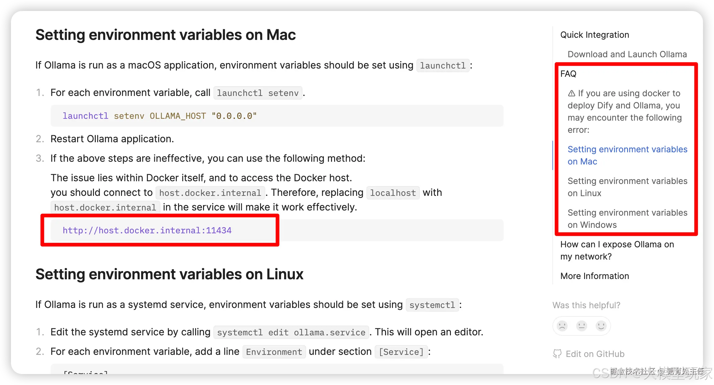Click the neutral face feedback icon
The height and width of the screenshot is (385, 714).
tap(582, 326)
